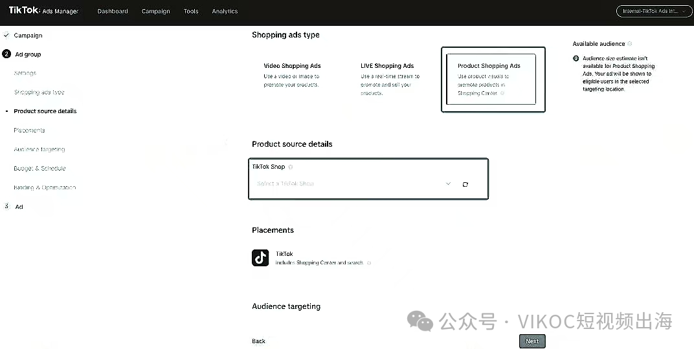Jump to Placements in sidebar
Screen dimensions: 694x349
pos(29,130)
